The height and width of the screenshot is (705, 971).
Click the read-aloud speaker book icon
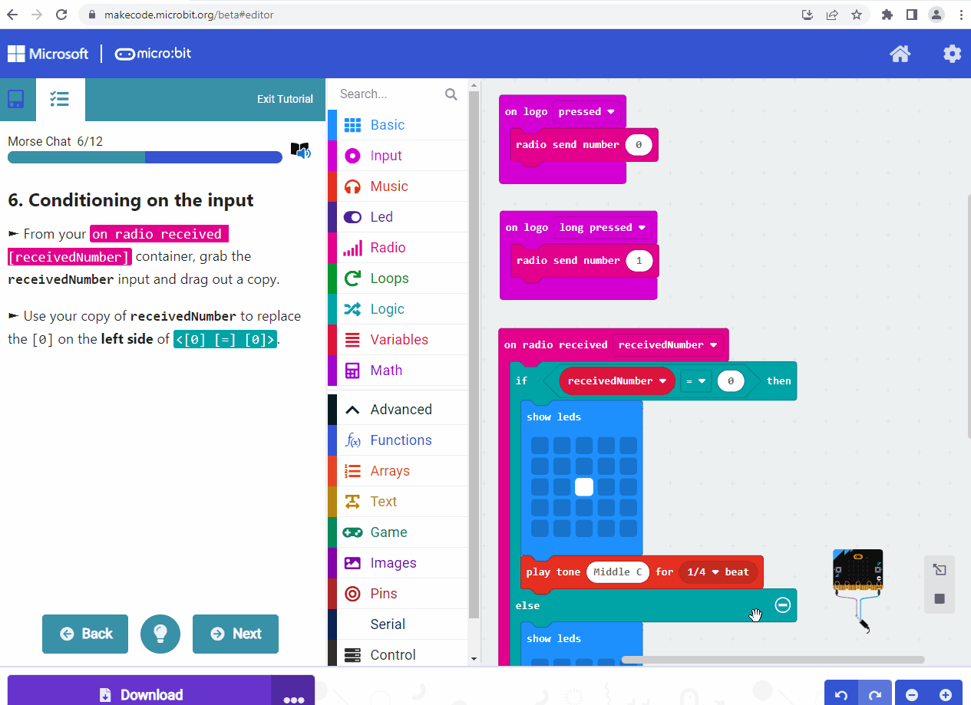(301, 151)
